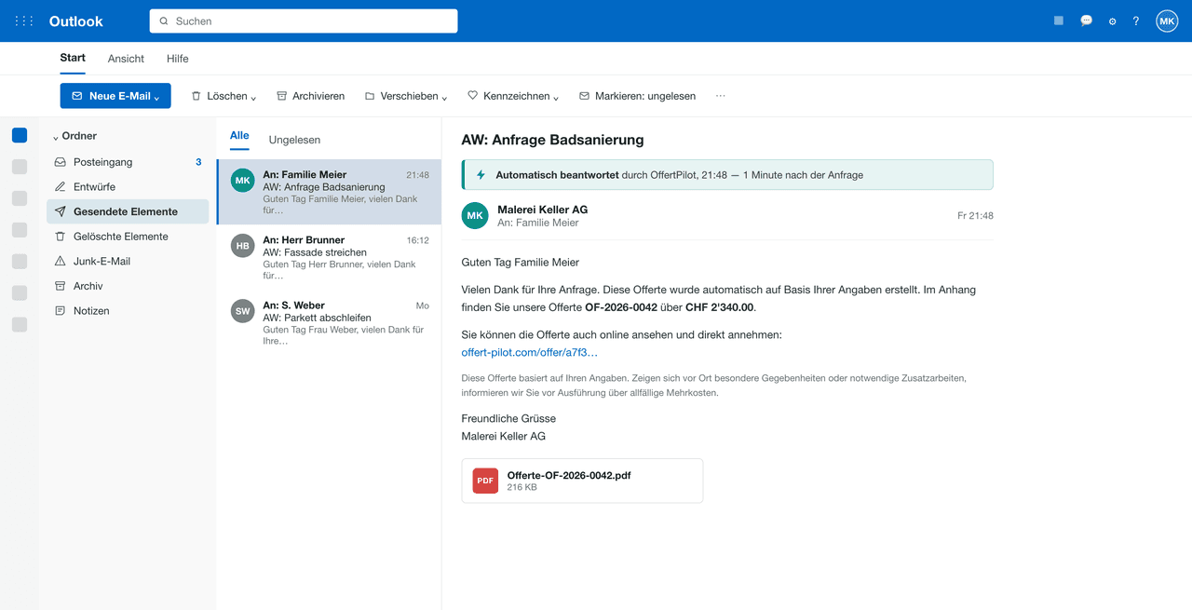
Task: Open the more options ellipsis in toolbar
Action: click(720, 96)
